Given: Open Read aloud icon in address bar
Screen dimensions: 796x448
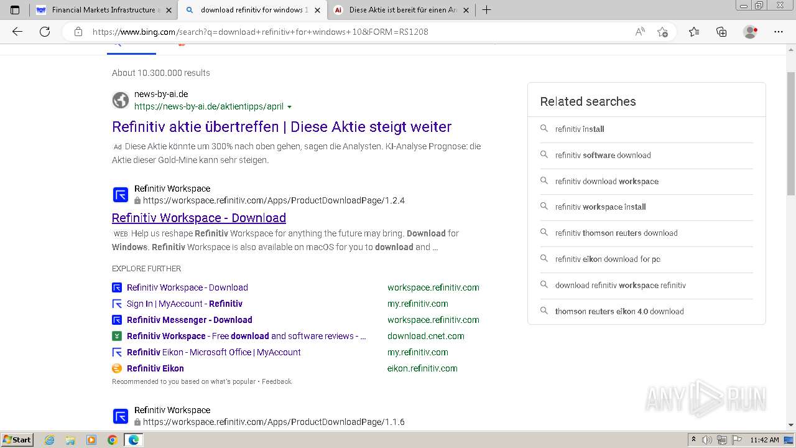Looking at the screenshot, I should point(640,32).
